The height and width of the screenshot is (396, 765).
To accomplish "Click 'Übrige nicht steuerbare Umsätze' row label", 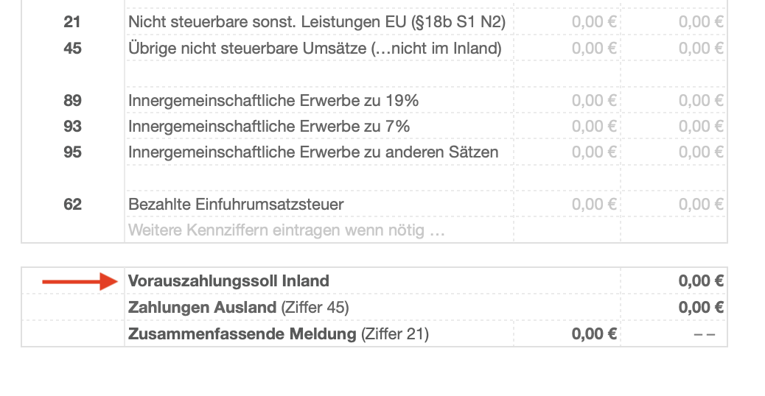I will tap(315, 49).
